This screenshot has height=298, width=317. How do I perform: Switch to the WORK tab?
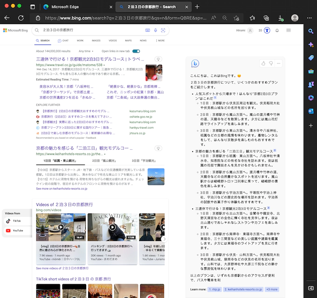pyautogui.click(x=80, y=41)
